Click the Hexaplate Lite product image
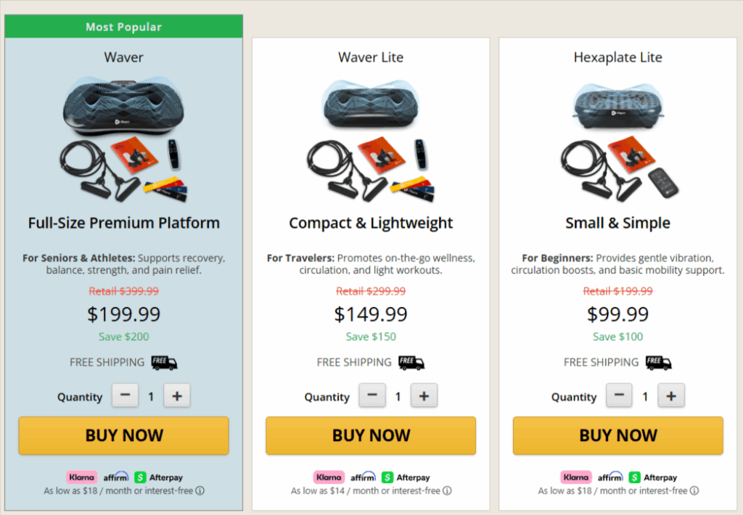The width and height of the screenshot is (743, 515). 617,134
